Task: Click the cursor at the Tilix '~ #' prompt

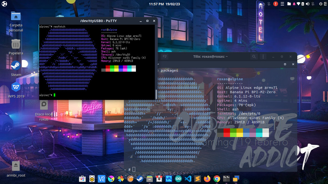Action: (134, 169)
